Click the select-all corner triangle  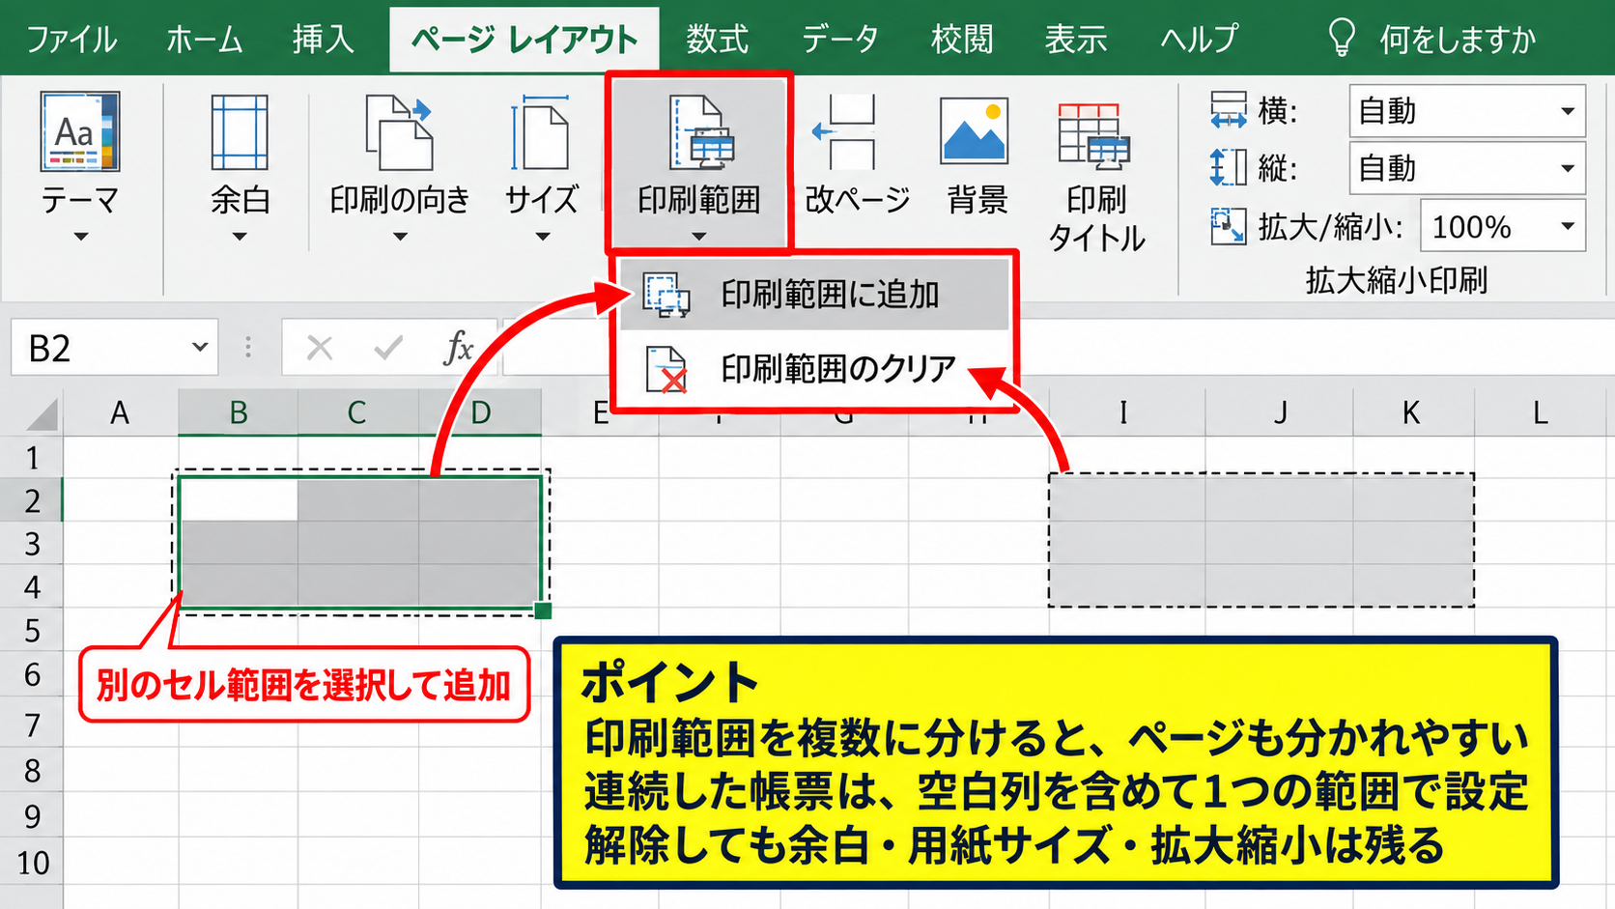point(42,415)
